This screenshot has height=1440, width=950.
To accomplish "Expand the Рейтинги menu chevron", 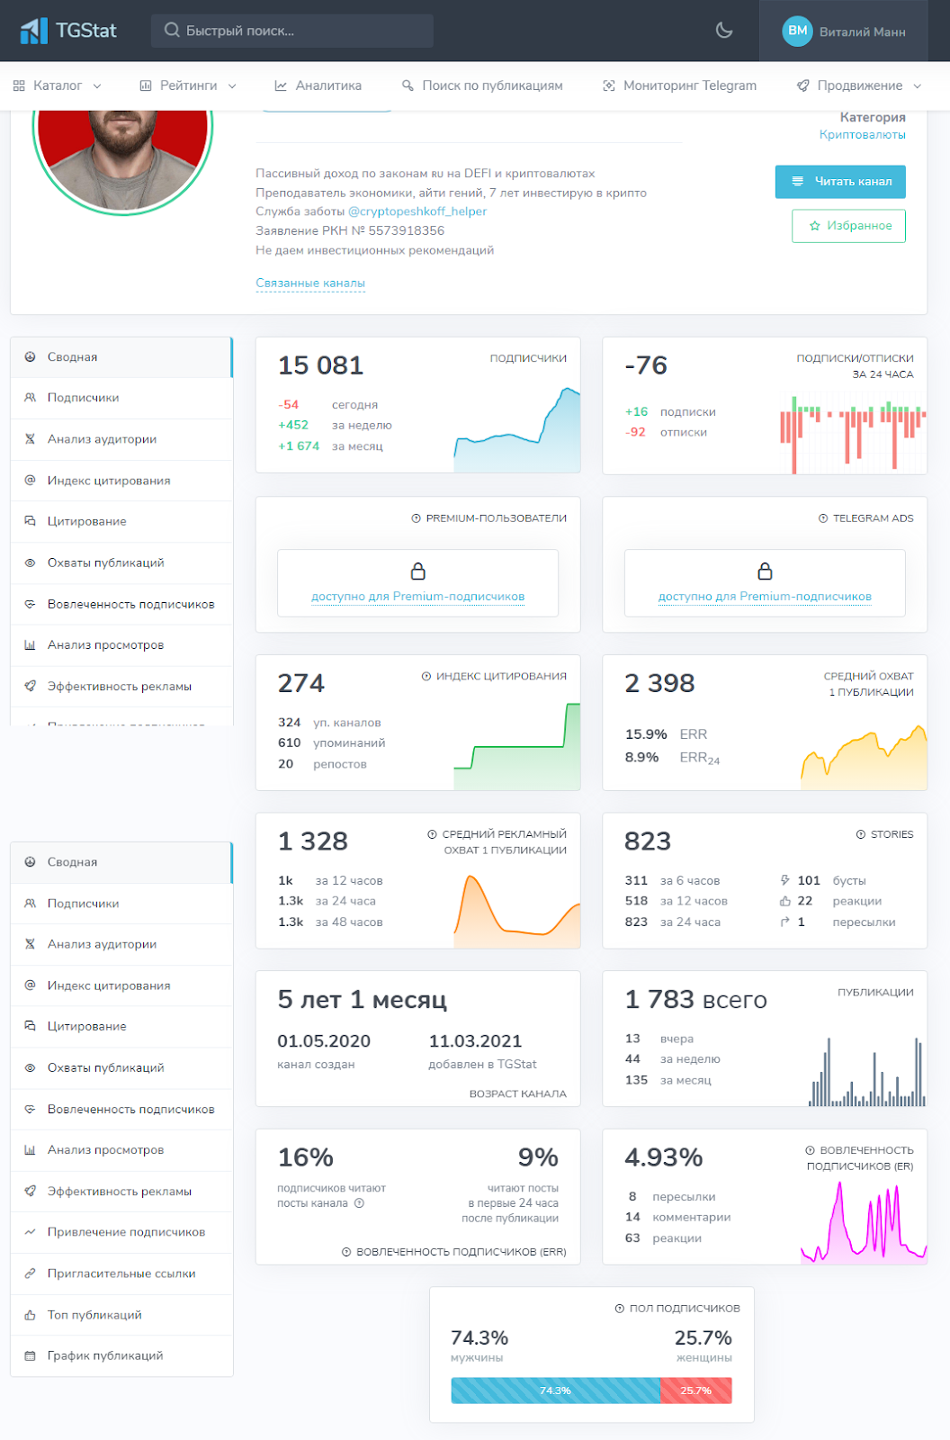I will tap(232, 86).
